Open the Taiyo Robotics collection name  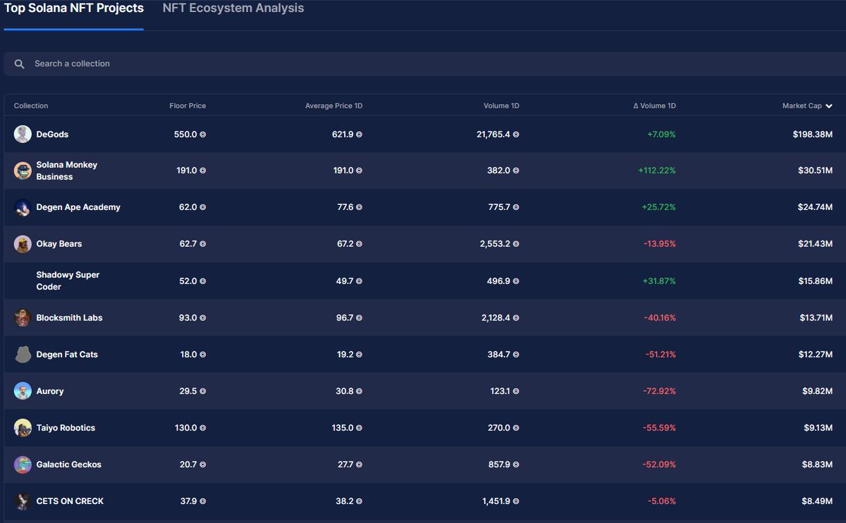(x=66, y=427)
